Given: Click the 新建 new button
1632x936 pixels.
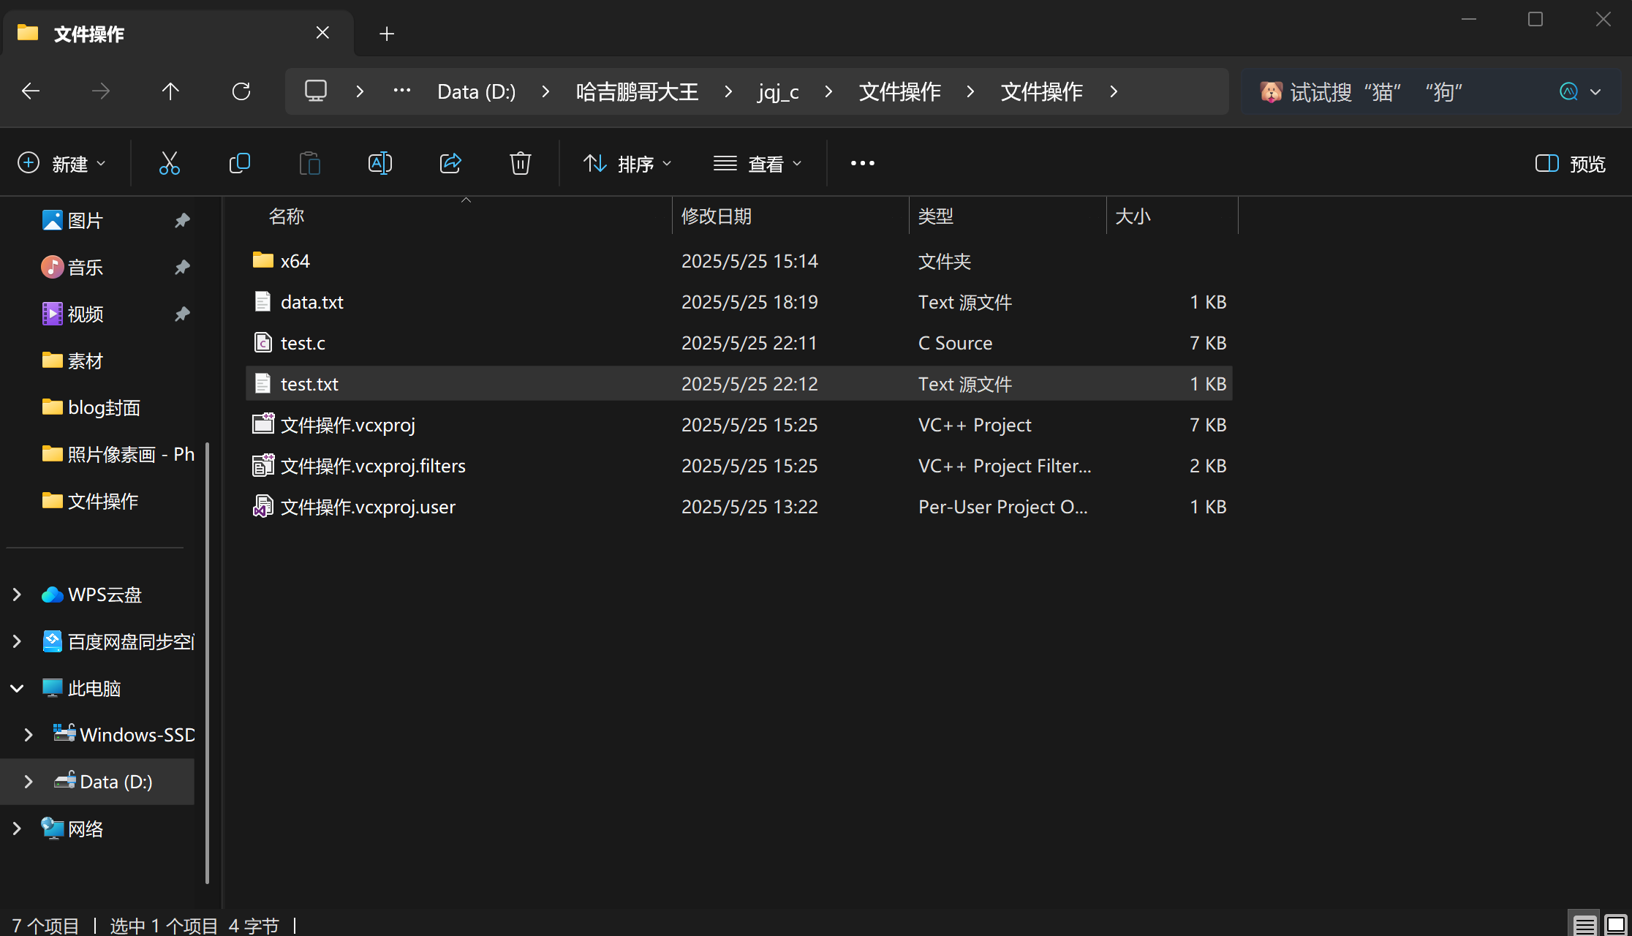Looking at the screenshot, I should tap(61, 163).
